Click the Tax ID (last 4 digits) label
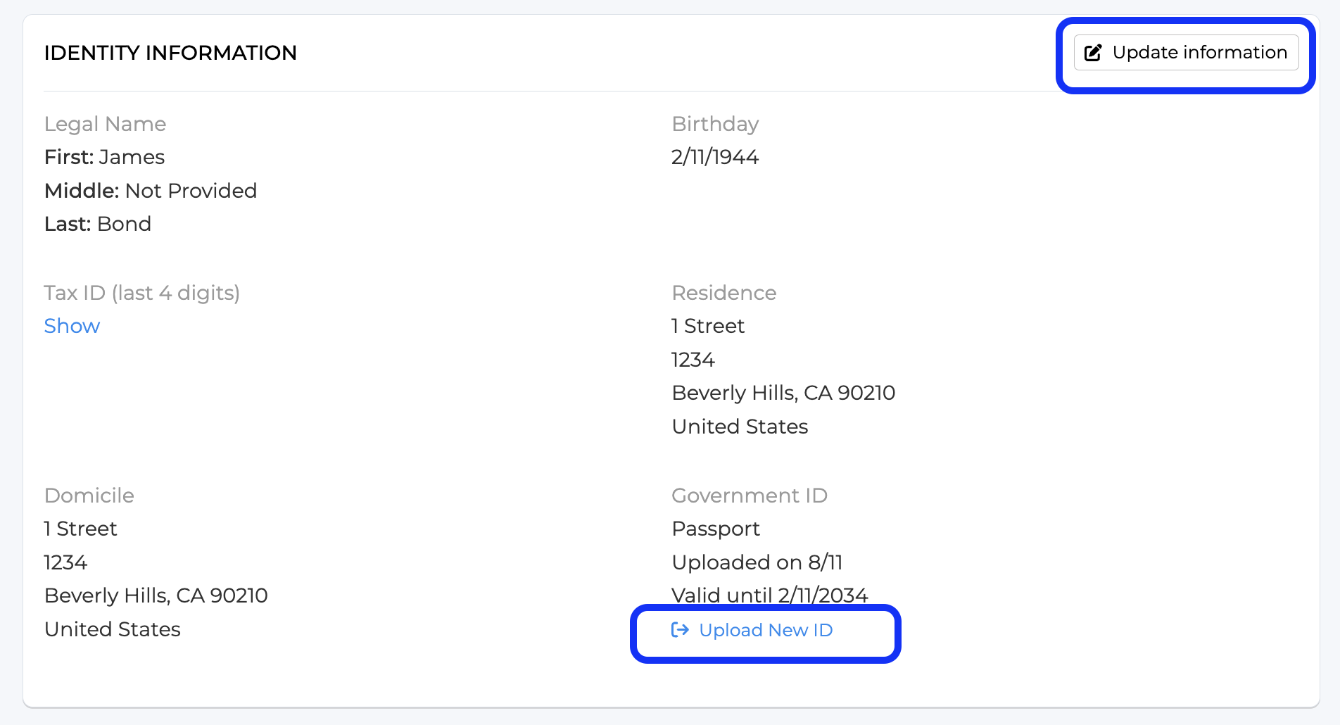Screen dimensions: 1340x725 click(x=142, y=293)
